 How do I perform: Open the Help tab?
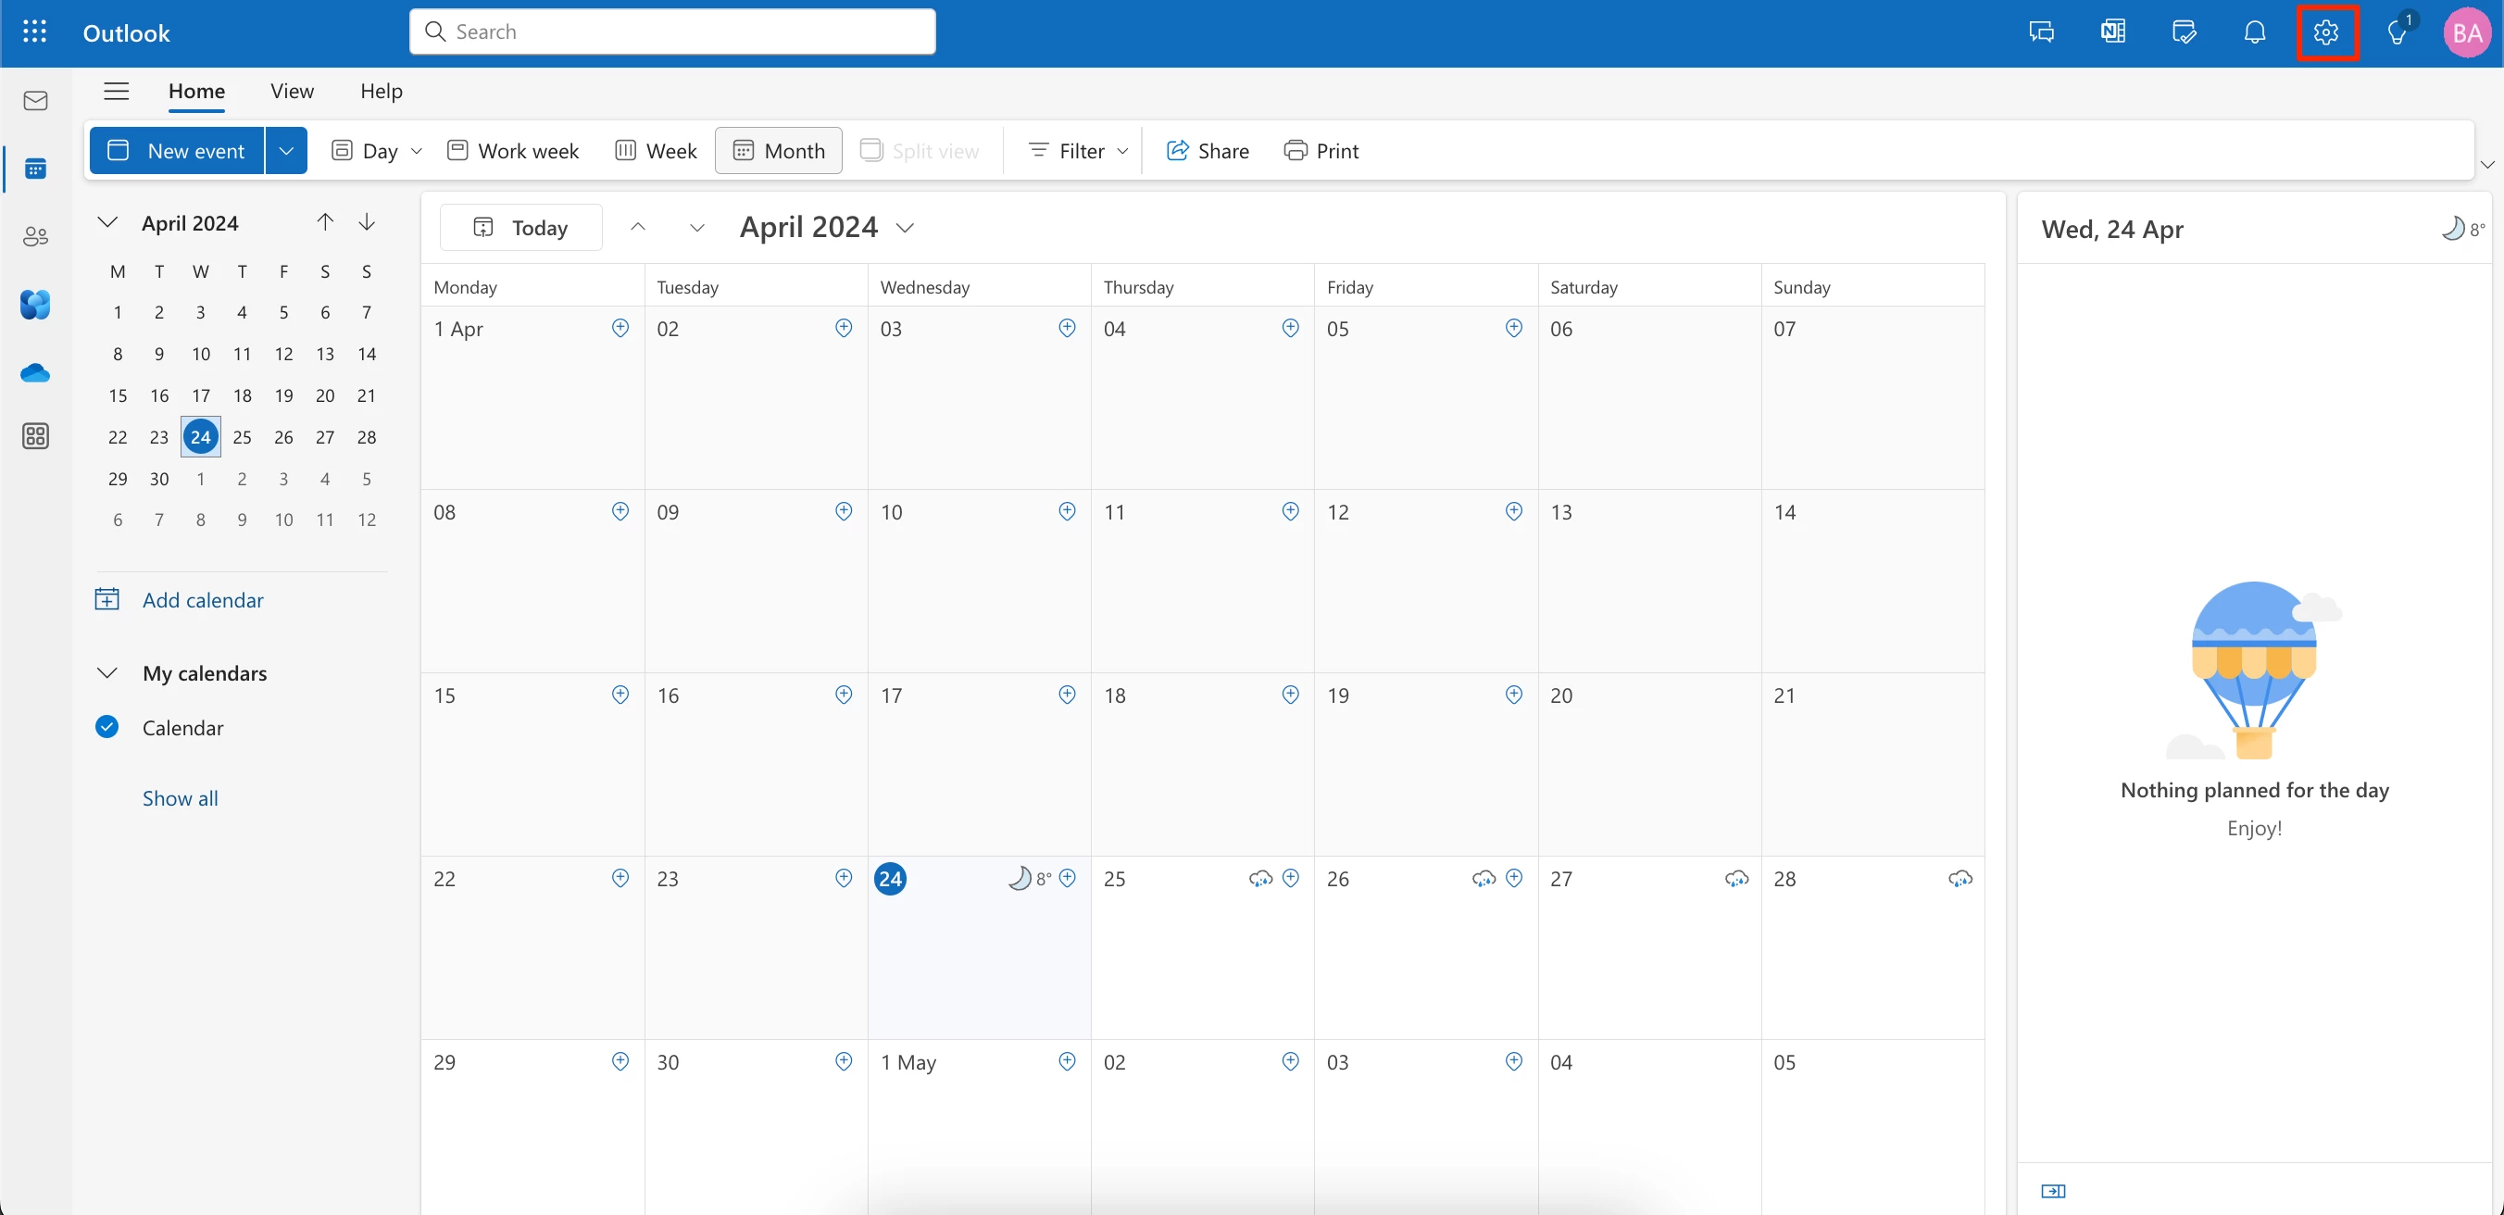pos(381,91)
